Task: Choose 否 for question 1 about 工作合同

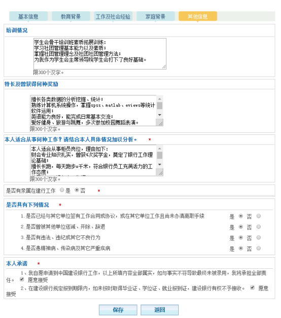Action: [259, 216]
